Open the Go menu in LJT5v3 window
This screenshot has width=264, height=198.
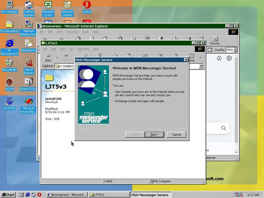click(72, 49)
